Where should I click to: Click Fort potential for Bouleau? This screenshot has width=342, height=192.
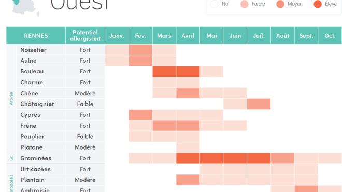click(x=85, y=71)
